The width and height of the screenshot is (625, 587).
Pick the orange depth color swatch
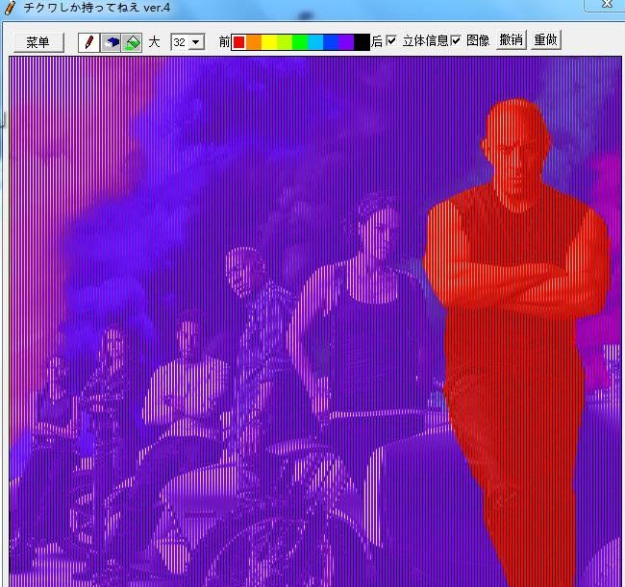(254, 42)
